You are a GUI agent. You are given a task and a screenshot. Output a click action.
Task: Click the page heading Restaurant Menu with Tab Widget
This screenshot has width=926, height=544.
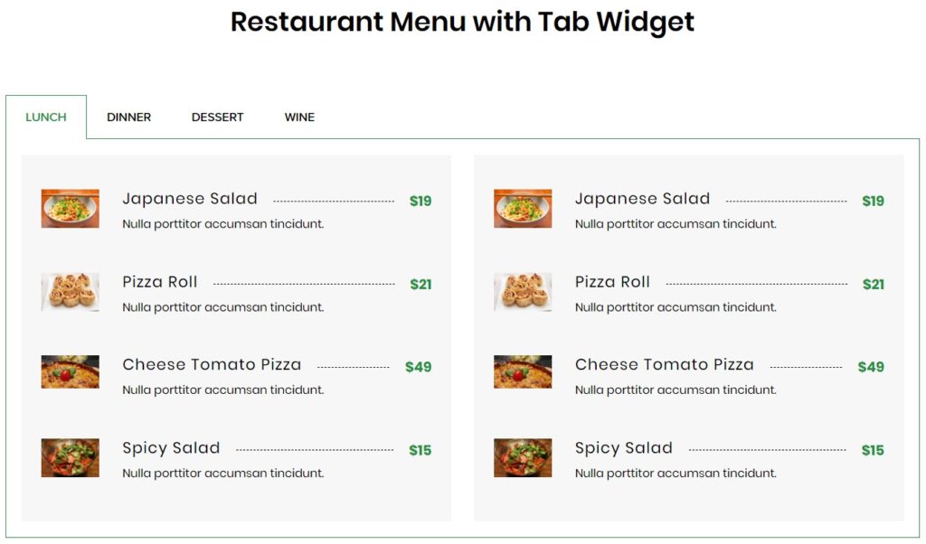463,22
